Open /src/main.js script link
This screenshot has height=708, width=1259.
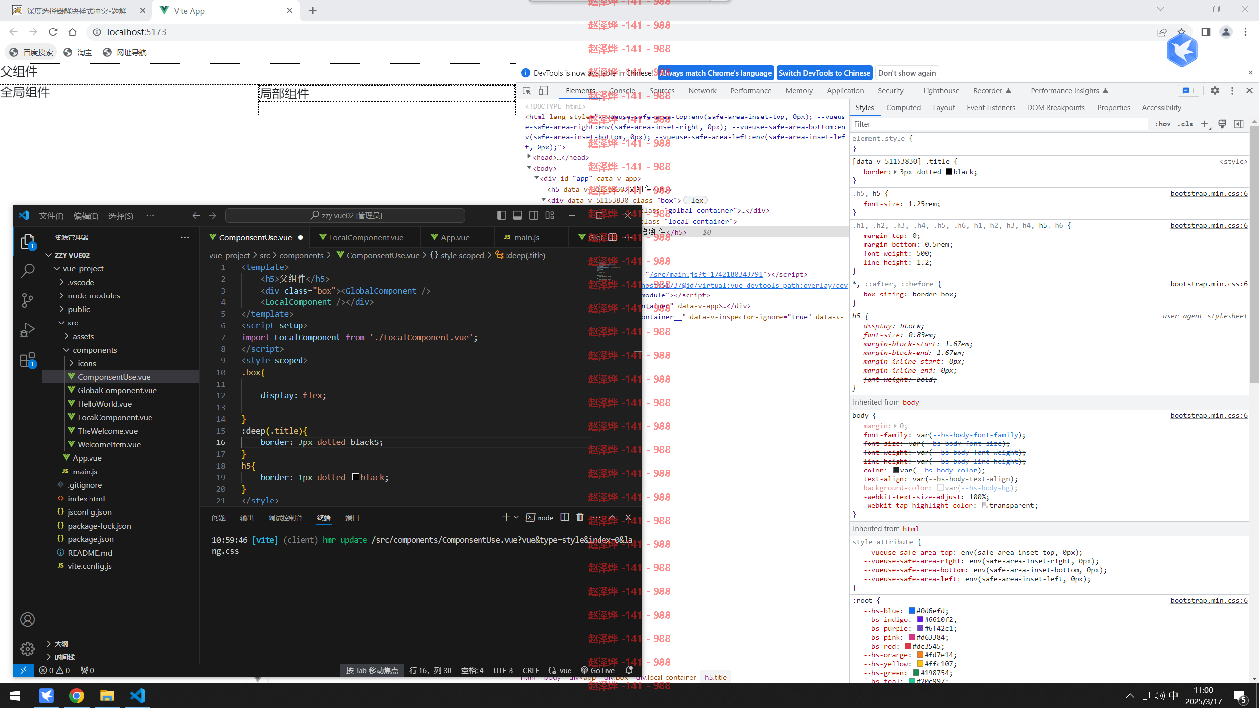[x=706, y=274]
